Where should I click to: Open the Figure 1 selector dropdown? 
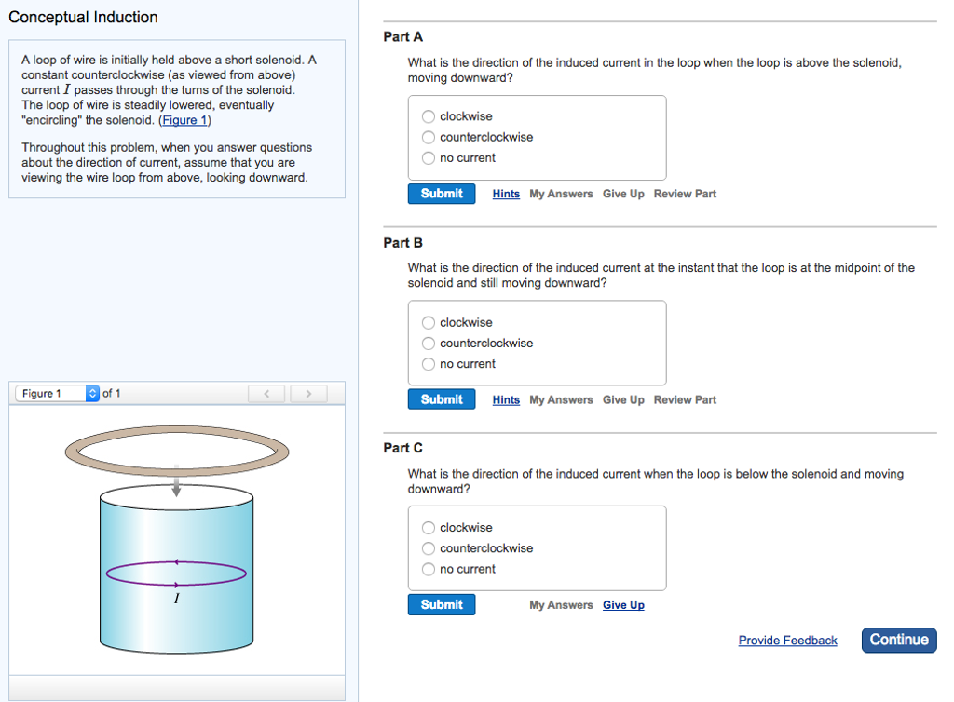(58, 394)
